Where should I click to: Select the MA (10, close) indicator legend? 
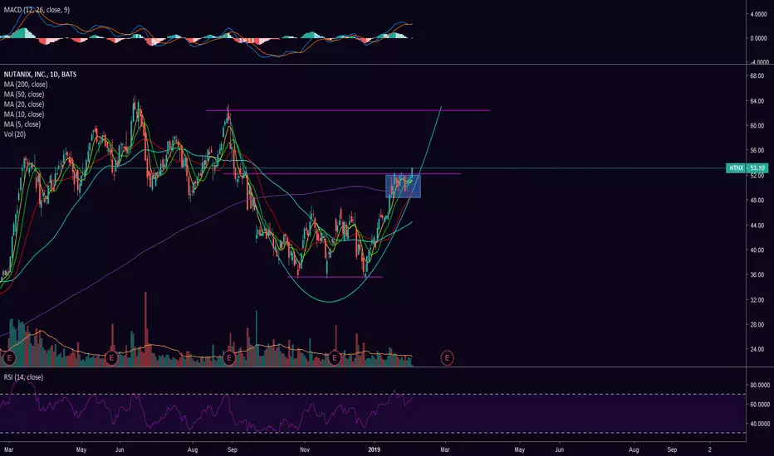pos(24,114)
